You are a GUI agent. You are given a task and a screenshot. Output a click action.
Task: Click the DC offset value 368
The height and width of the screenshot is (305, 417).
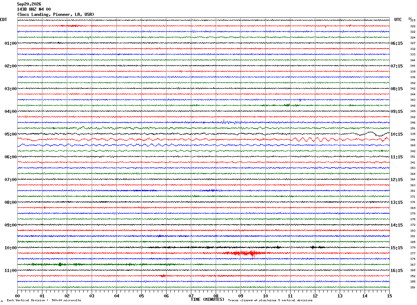pos(413,145)
